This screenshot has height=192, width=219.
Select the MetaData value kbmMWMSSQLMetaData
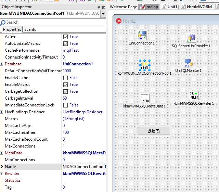click(84, 153)
